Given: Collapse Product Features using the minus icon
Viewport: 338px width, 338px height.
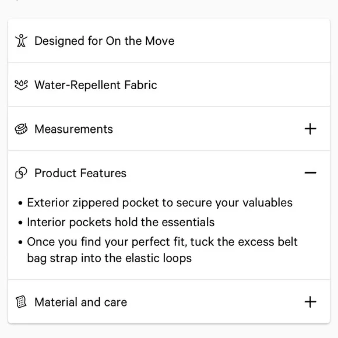Looking at the screenshot, I should (311, 172).
